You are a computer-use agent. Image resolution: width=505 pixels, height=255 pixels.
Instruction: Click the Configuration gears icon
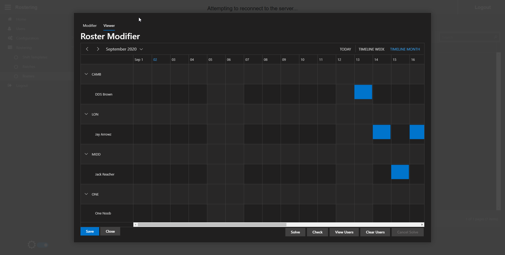10,38
